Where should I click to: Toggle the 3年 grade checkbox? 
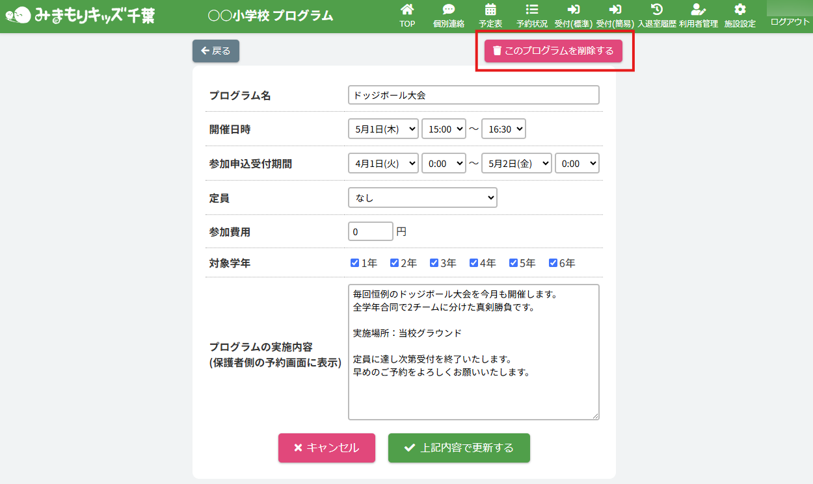coord(434,263)
